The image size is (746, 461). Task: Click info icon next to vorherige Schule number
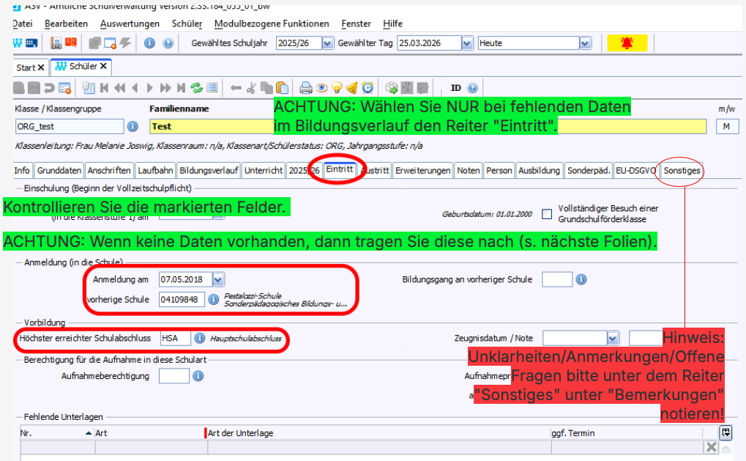click(214, 299)
